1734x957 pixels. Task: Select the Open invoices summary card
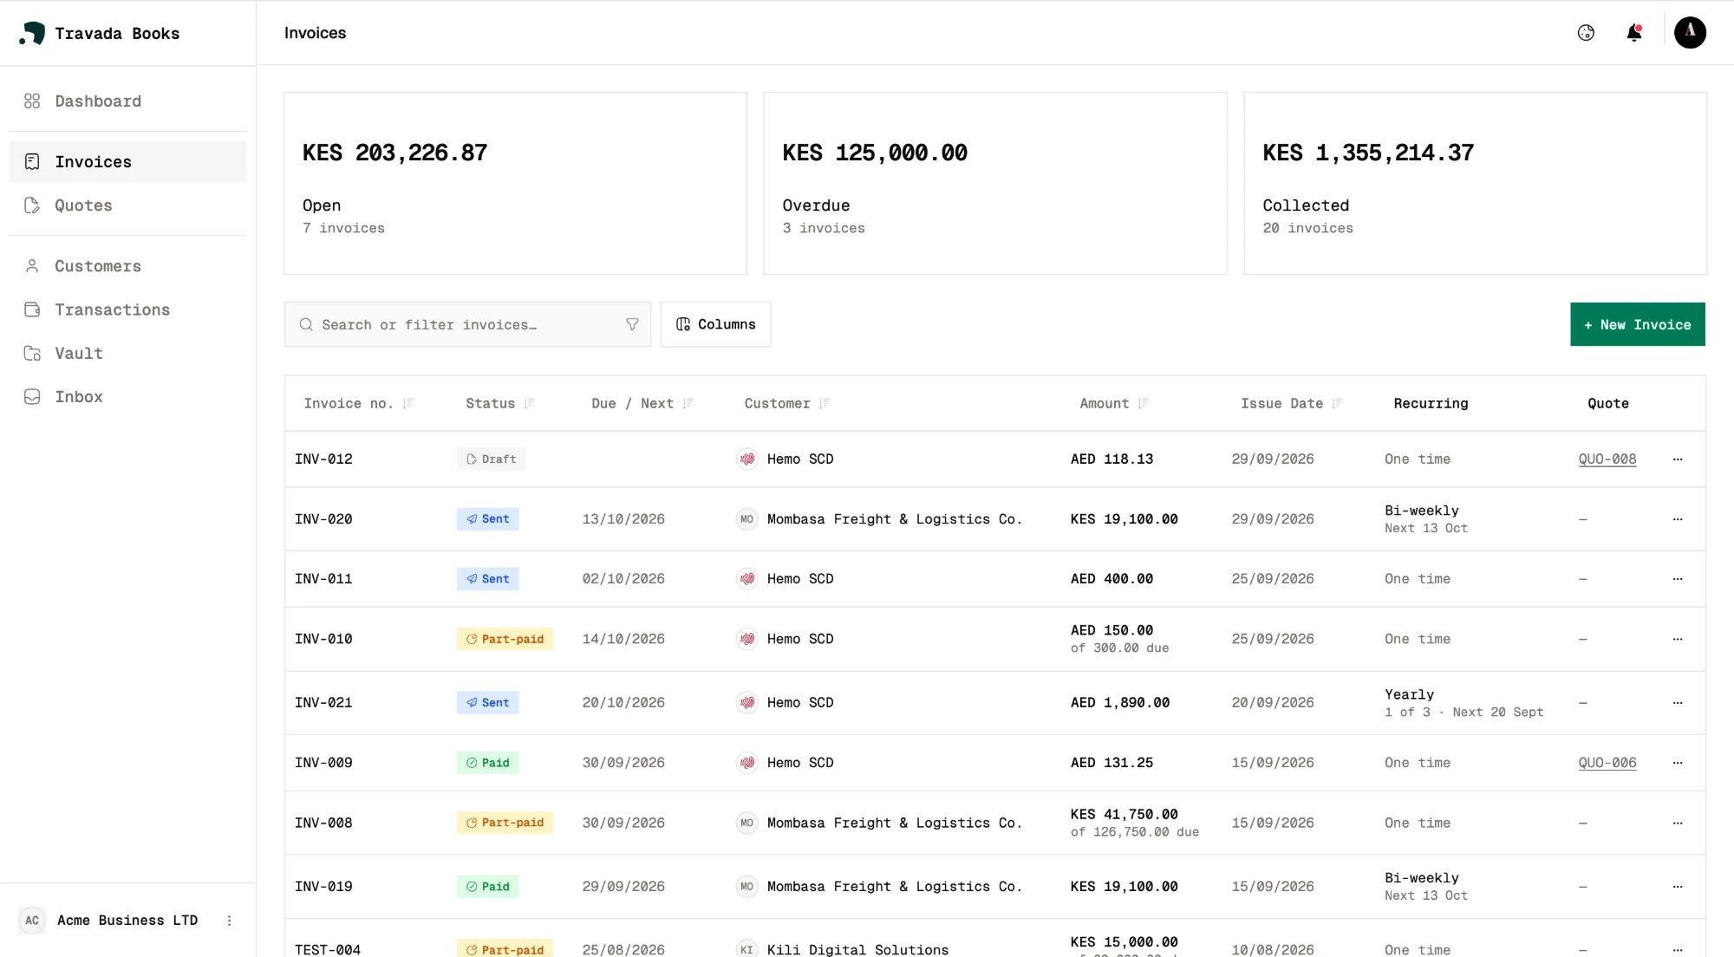[x=515, y=184]
